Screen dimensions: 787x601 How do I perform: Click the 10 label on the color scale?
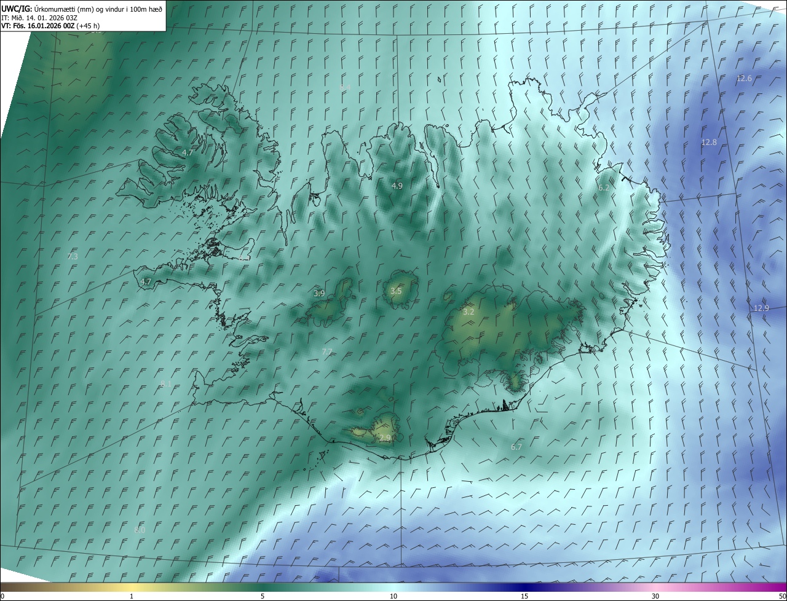pyautogui.click(x=393, y=596)
